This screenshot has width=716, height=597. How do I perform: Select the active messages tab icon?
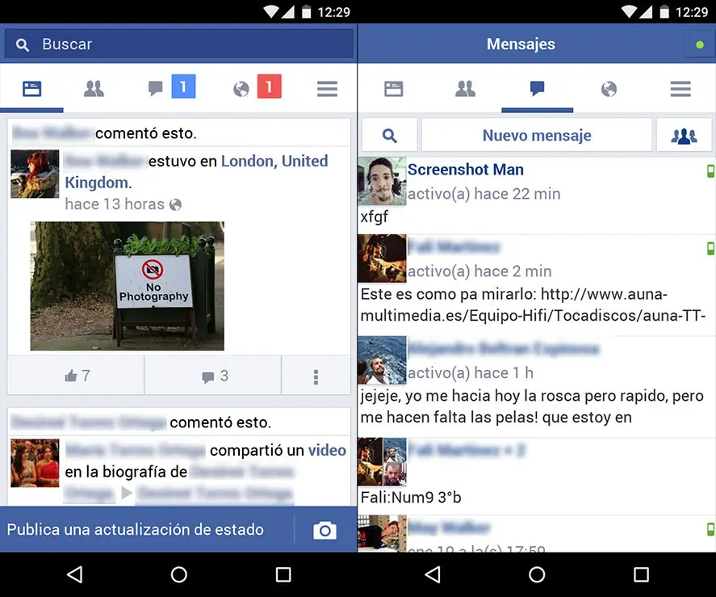(537, 88)
